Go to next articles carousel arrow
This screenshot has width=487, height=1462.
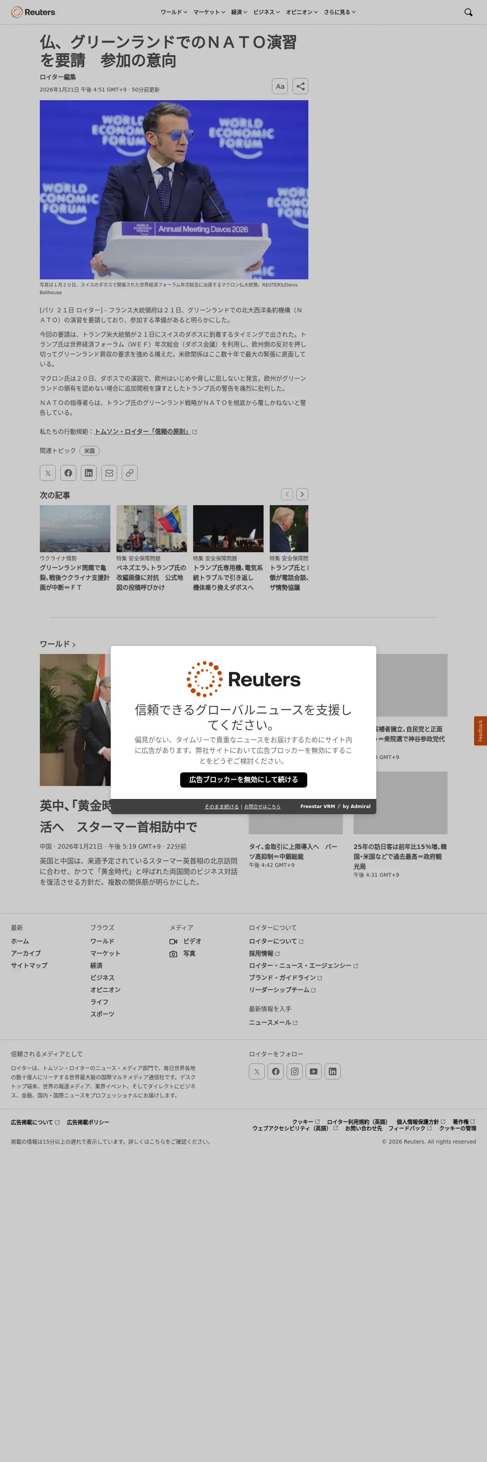point(302,494)
